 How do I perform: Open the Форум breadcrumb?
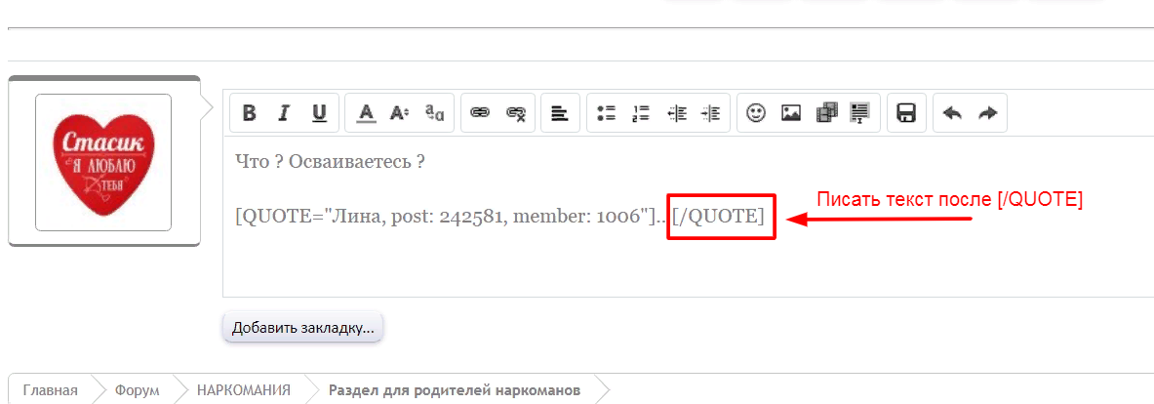point(137,390)
